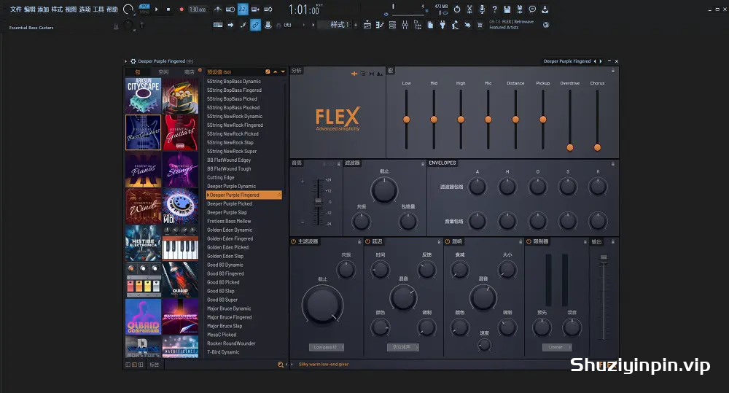Select orange plus view icon in 分析 panel
729x393 pixels.
(354, 74)
